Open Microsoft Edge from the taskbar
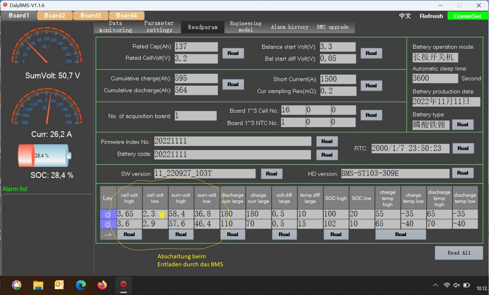Viewport: 494px width, 295px height. pos(81,285)
